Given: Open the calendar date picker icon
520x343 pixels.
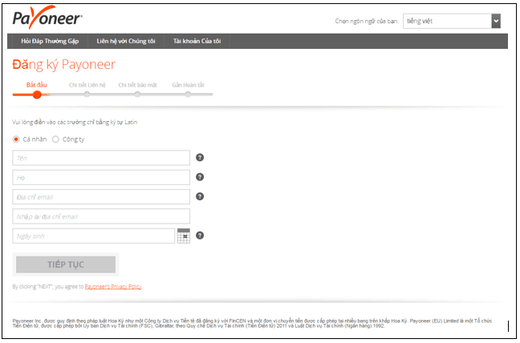Looking at the screenshot, I should click(x=184, y=236).
